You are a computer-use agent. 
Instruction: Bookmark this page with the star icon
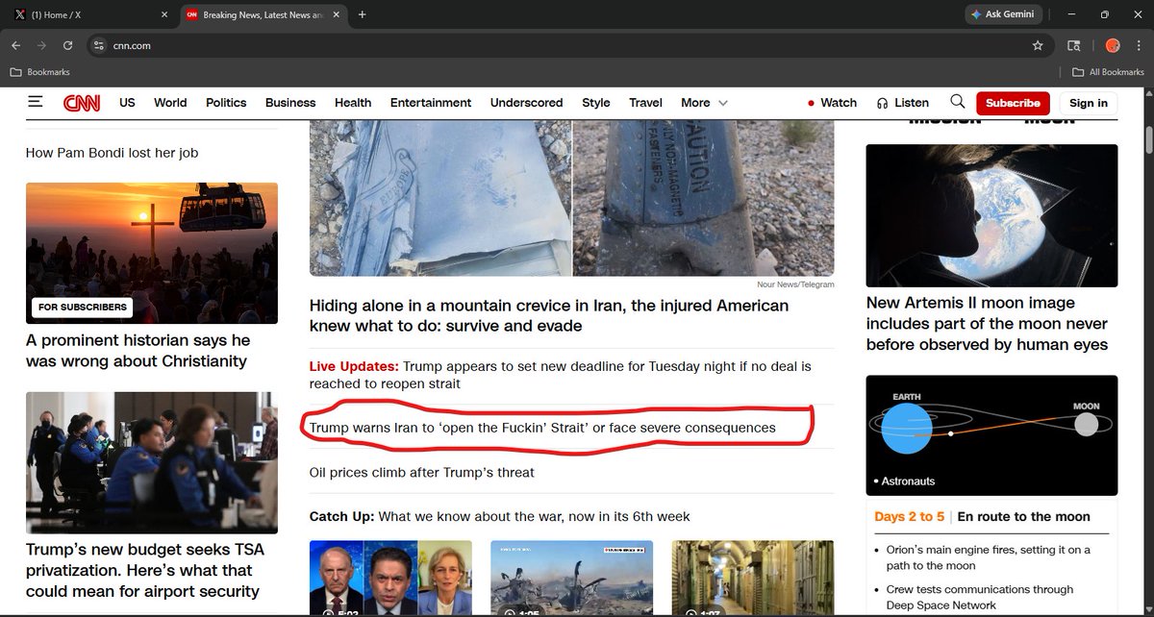(x=1038, y=45)
